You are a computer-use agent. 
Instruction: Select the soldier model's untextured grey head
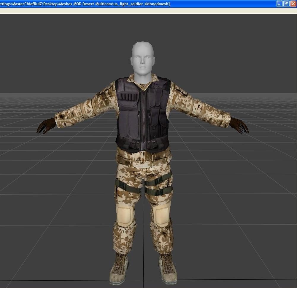pos(142,58)
